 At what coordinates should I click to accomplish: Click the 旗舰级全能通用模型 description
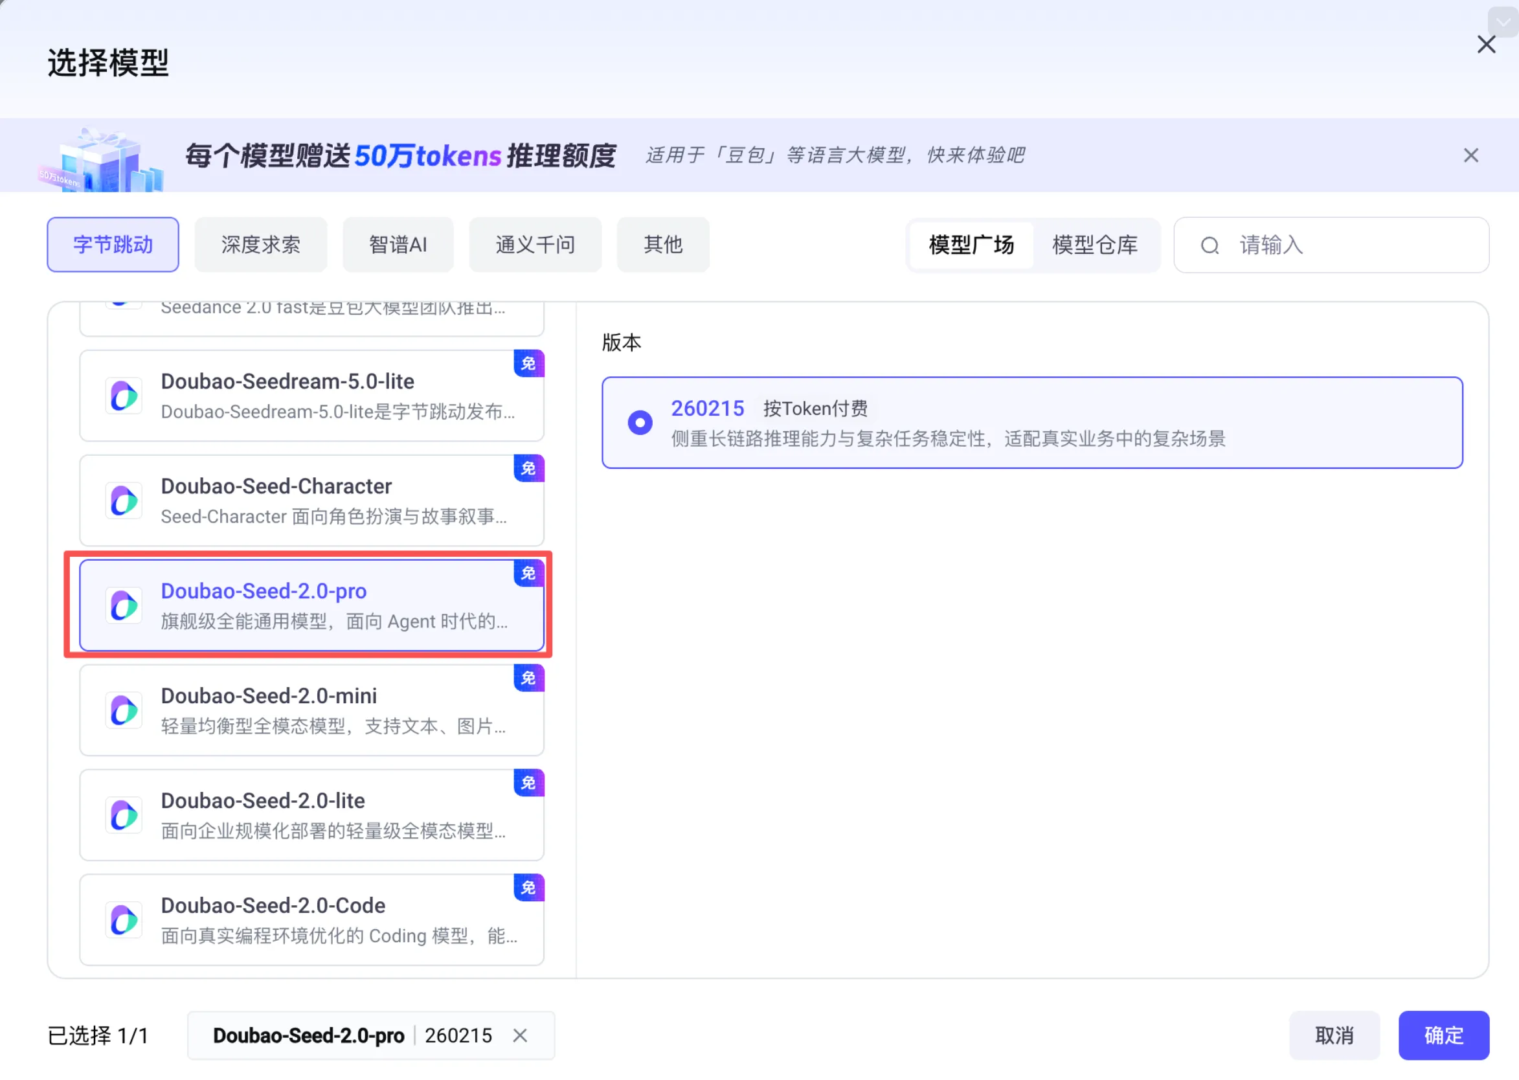pyautogui.click(x=334, y=622)
